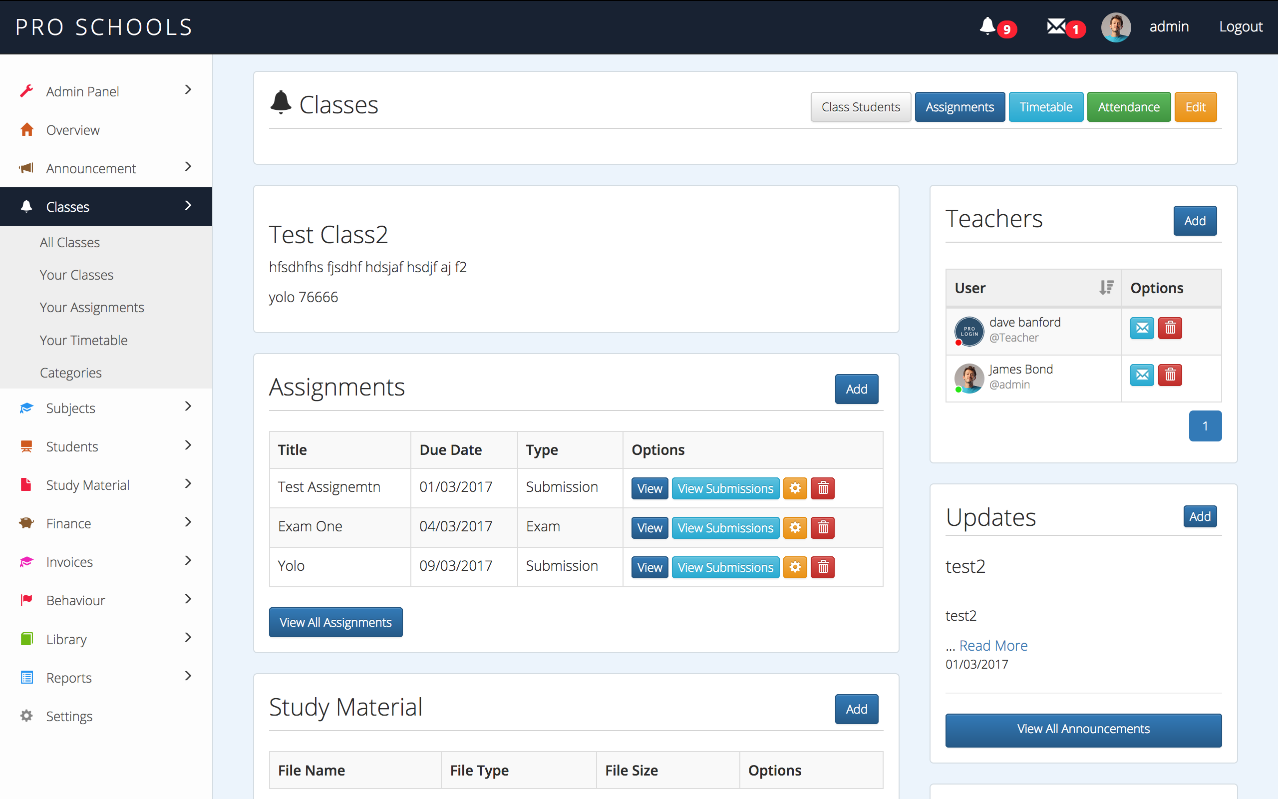
Task: Send a message to dave banford via envelope icon
Action: [1142, 328]
